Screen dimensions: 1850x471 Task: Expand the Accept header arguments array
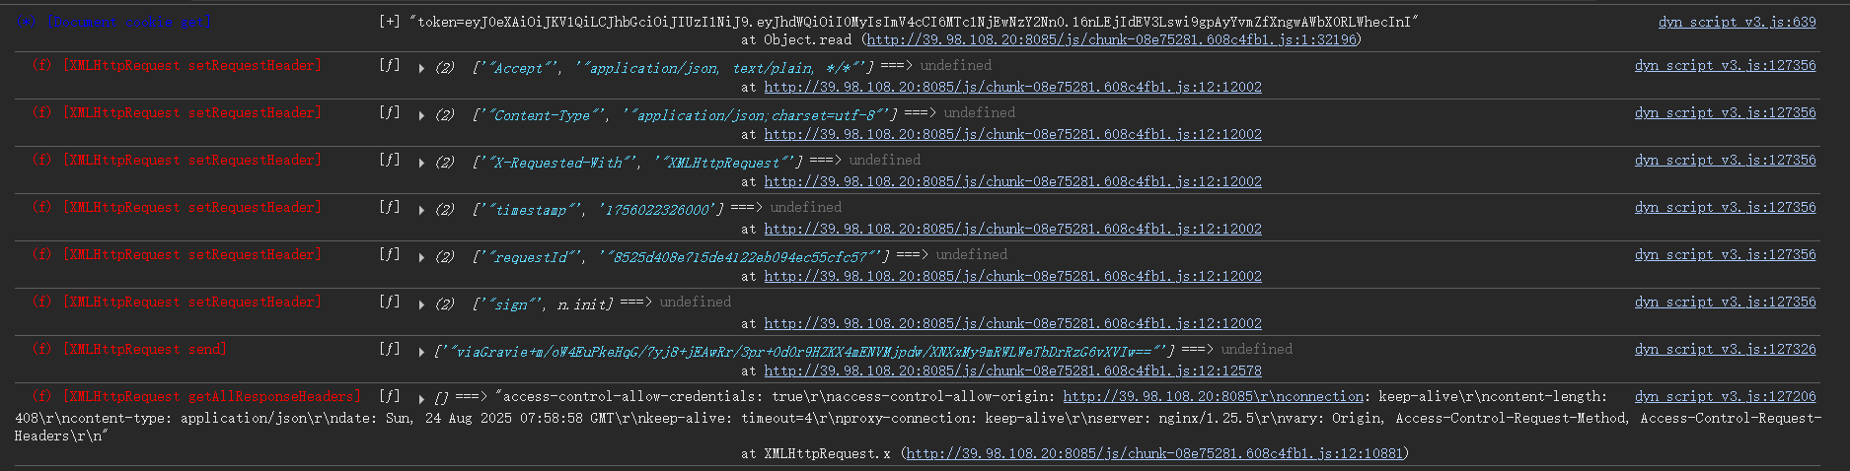click(x=421, y=69)
